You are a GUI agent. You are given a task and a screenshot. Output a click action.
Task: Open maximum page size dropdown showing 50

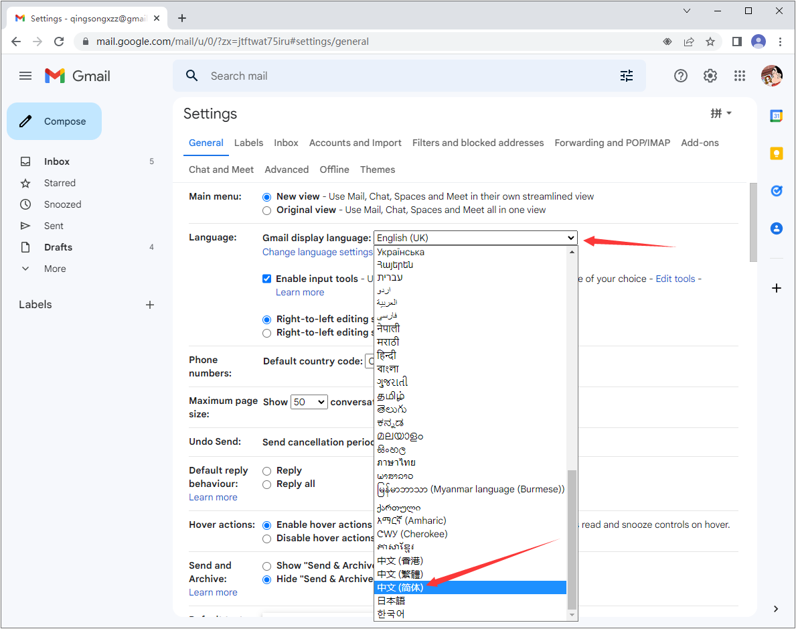tap(309, 402)
